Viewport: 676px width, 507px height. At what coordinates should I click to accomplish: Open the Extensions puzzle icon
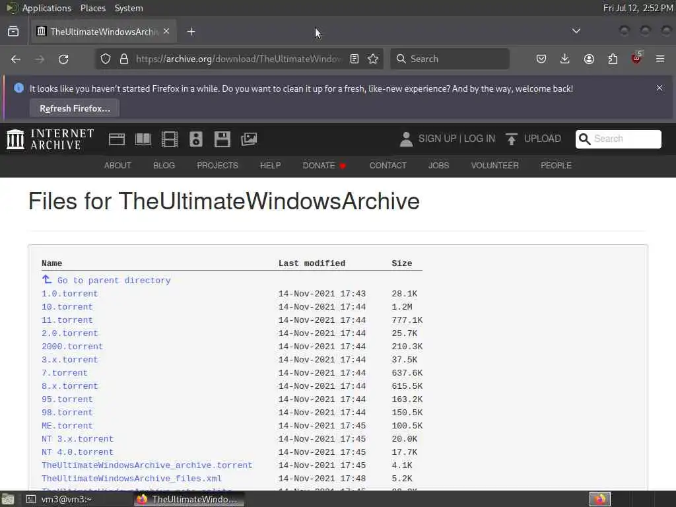point(613,59)
